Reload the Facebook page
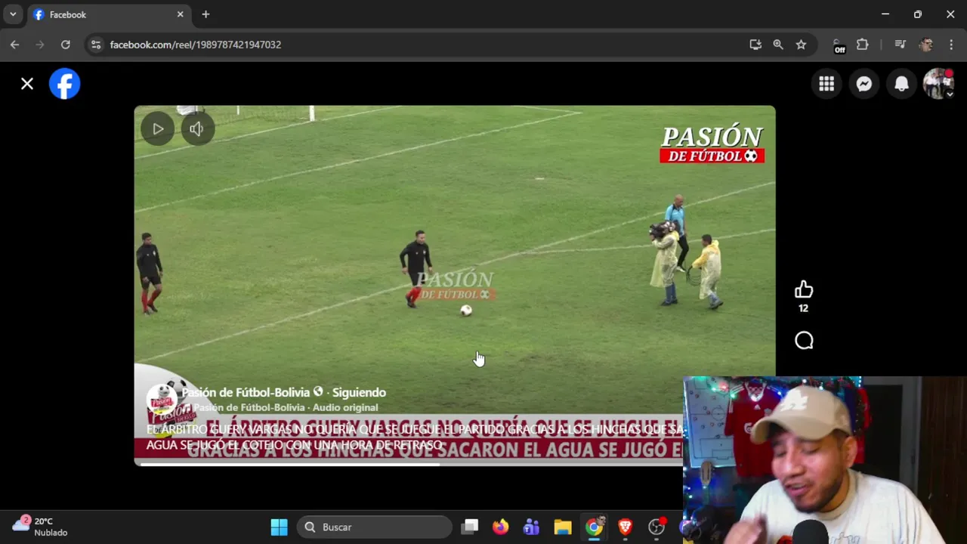This screenshot has width=967, height=544. tap(66, 45)
